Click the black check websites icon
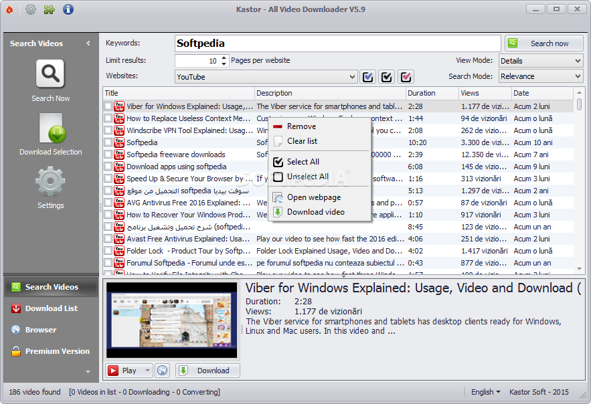This screenshot has width=591, height=404. click(387, 77)
